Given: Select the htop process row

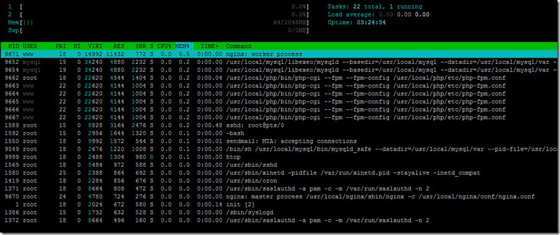Looking at the screenshot, I should 280,157.
